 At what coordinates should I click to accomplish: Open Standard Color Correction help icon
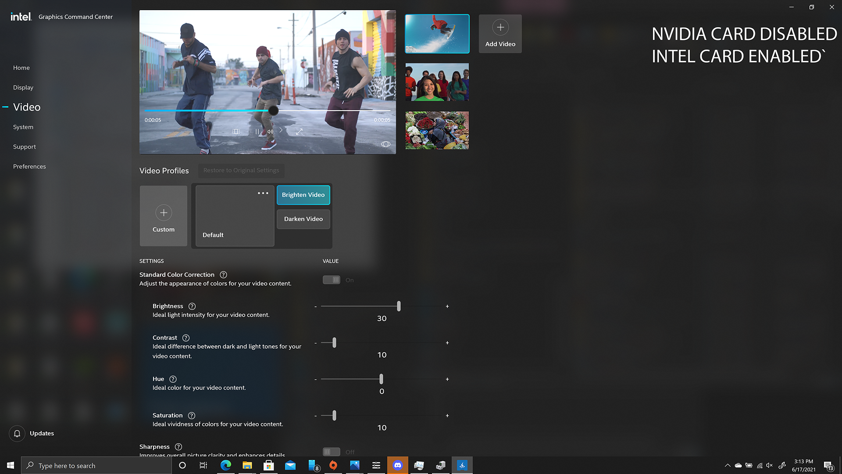[223, 275]
